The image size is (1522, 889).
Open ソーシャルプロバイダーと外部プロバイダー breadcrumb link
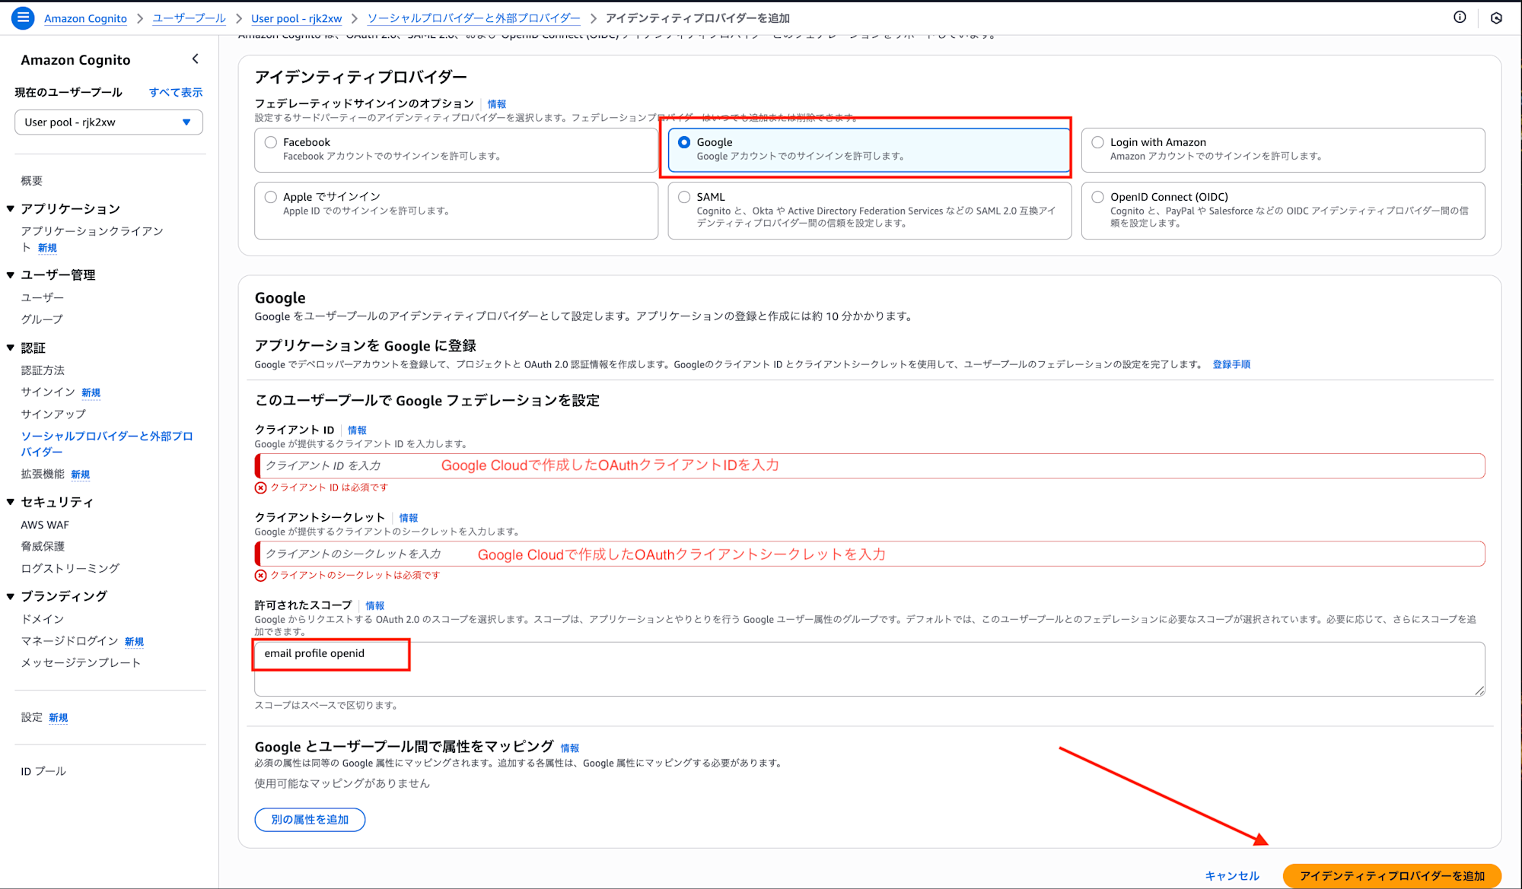(x=473, y=18)
